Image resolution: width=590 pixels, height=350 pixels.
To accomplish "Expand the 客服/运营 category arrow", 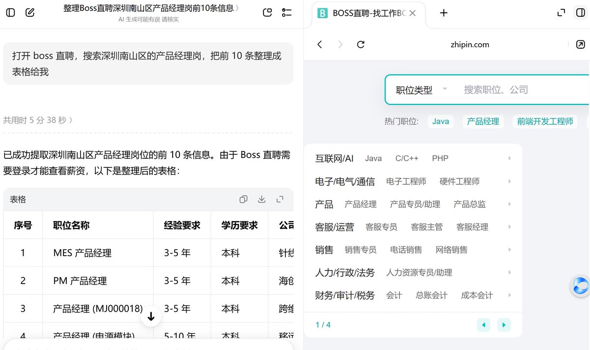I will (x=509, y=227).
